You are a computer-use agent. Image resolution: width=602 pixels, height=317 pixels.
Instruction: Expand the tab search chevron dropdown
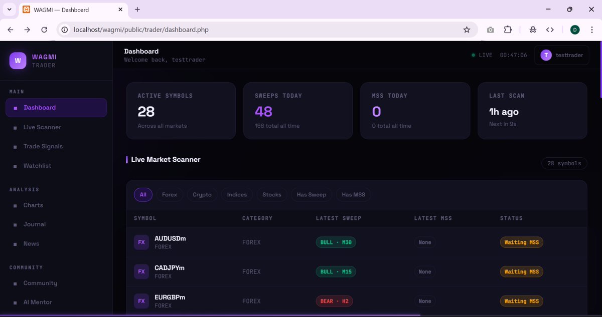pos(9,10)
